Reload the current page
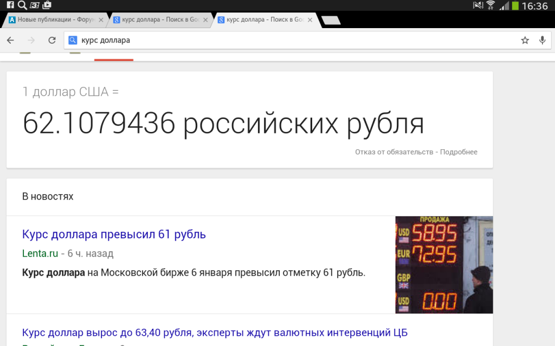This screenshot has width=555, height=346. click(x=52, y=40)
